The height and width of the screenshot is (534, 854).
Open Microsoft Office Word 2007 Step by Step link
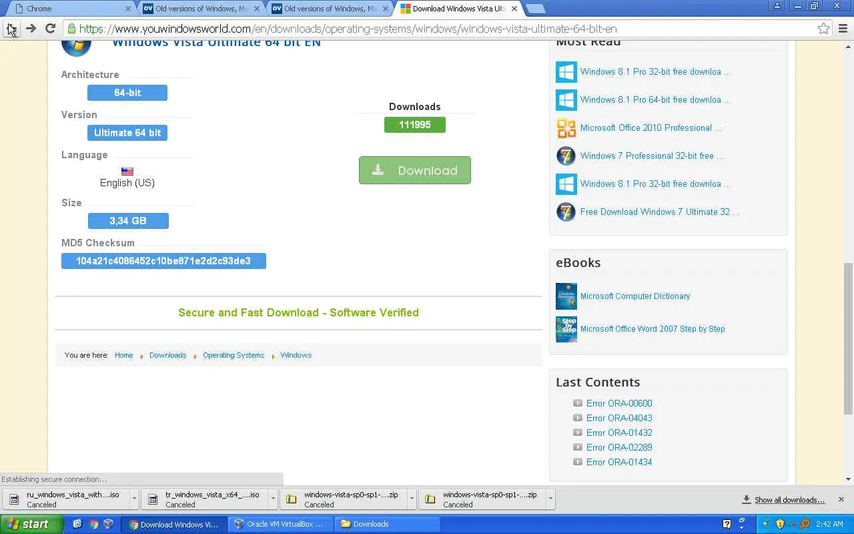[653, 329]
